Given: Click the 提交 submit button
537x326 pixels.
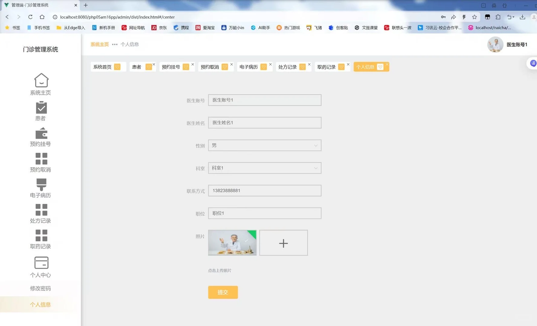Looking at the screenshot, I should pyautogui.click(x=223, y=292).
